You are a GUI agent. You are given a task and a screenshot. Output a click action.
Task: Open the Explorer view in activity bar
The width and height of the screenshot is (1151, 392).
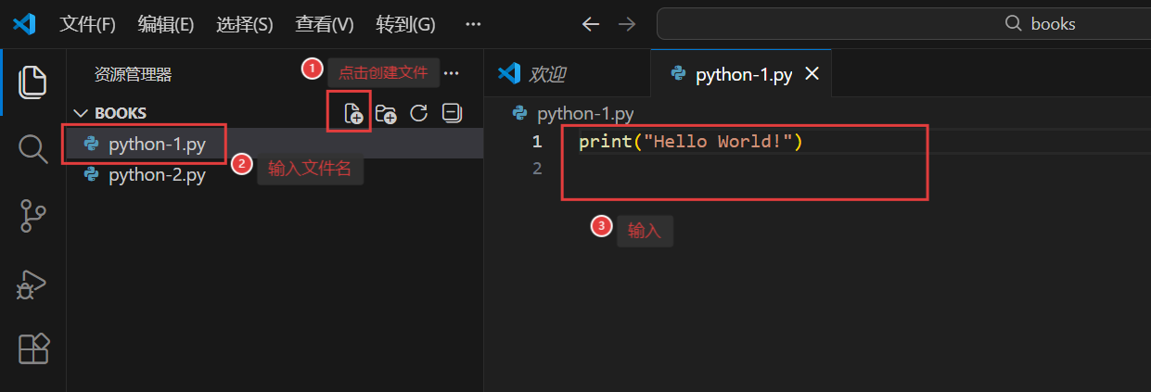coord(32,82)
